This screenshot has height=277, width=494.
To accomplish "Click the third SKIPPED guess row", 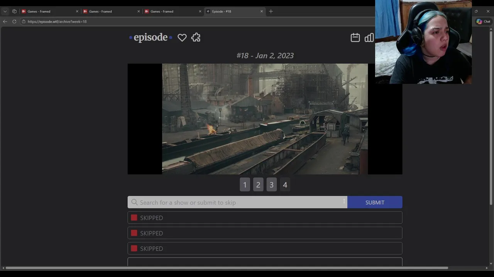I will (265, 249).
